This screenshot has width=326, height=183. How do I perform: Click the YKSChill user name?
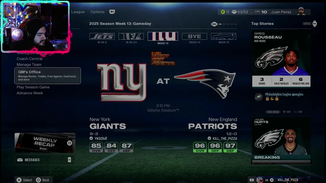(x=101, y=139)
